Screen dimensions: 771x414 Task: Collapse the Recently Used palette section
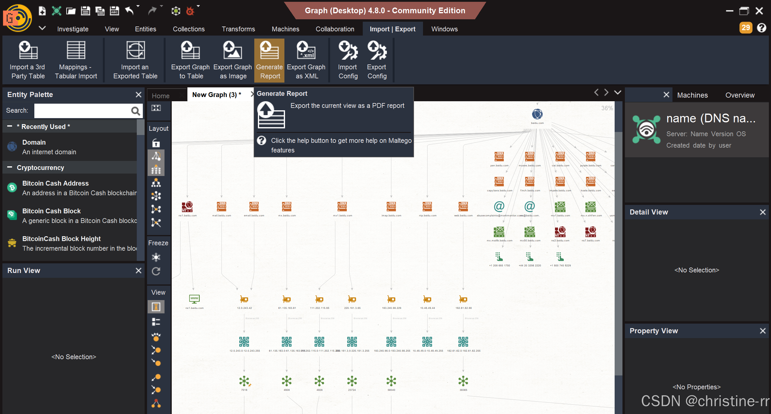(10, 127)
